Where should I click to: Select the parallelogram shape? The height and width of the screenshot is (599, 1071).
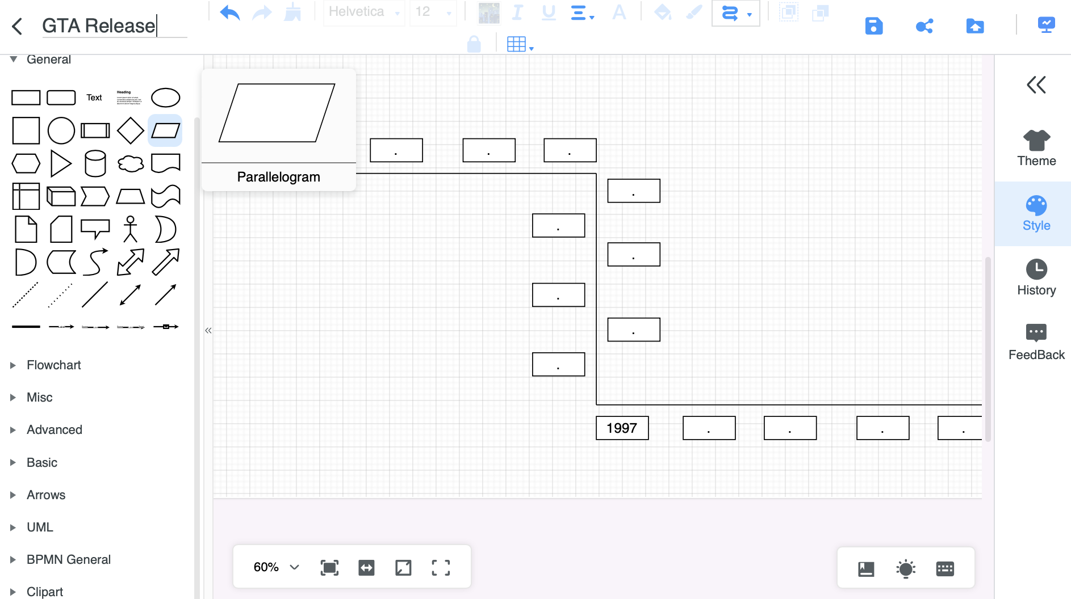pos(165,131)
